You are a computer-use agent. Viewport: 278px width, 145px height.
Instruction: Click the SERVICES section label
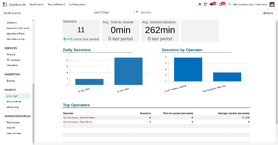pos(11,48)
